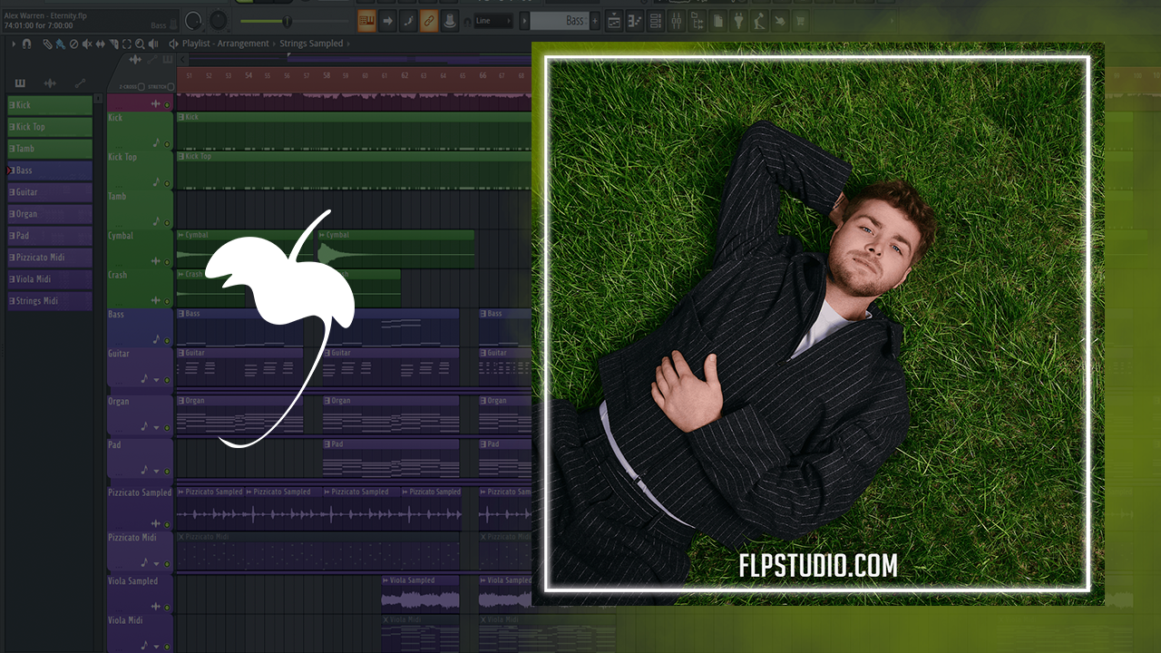Screen dimensions: 1161x653
Task: Select Pizzicato Midi pattern in picker
Action: click(50, 258)
